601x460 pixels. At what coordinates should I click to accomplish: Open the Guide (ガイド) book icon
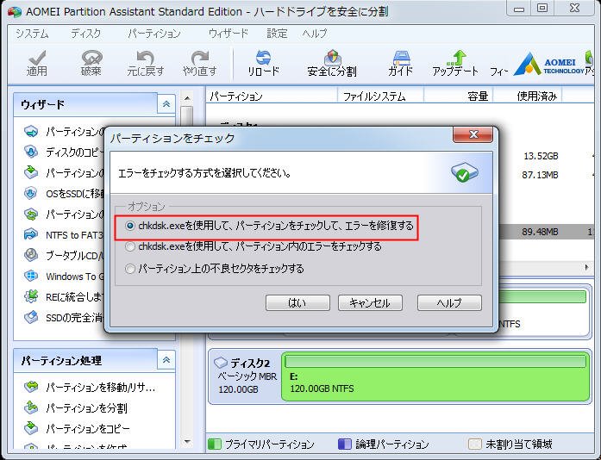pyautogui.click(x=401, y=58)
